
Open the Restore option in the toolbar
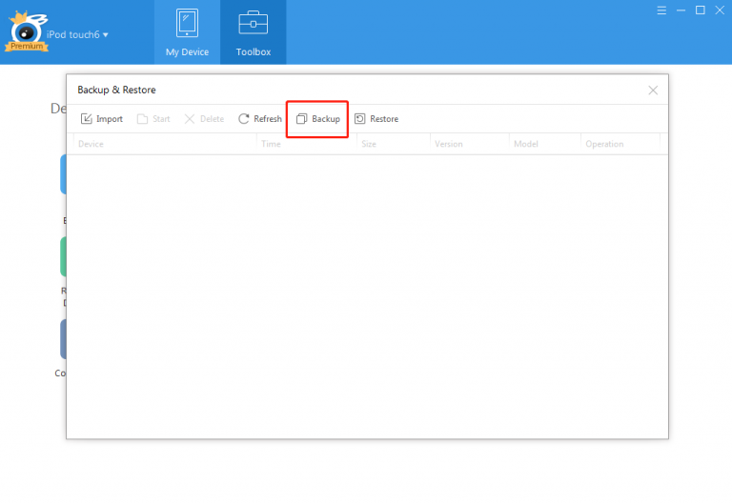[x=376, y=119]
